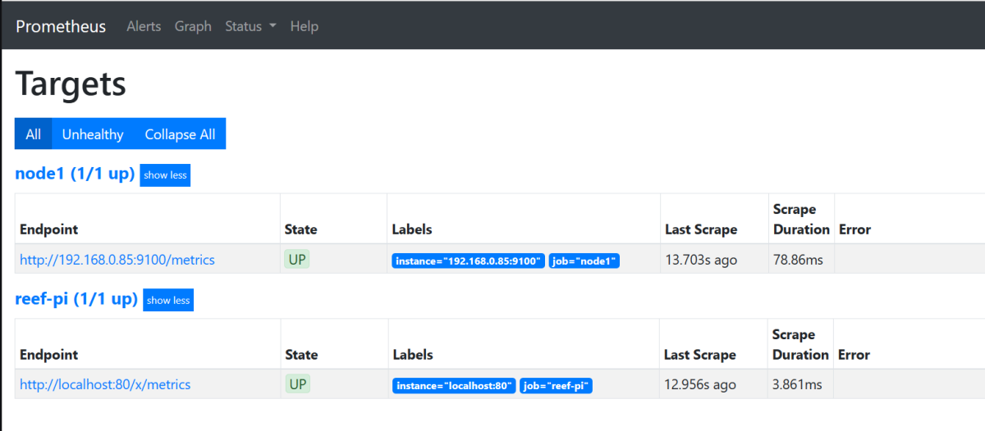Collapse node1 with show less button
Screen dimensions: 985x431
pyautogui.click(x=165, y=175)
